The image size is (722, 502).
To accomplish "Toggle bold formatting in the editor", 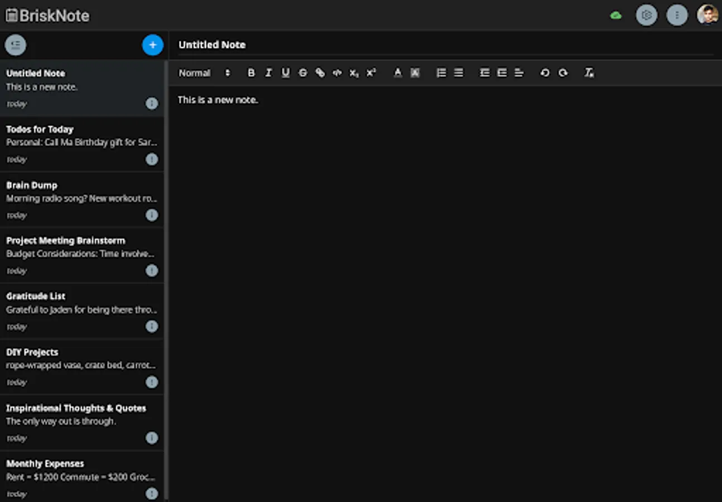I will tap(251, 73).
